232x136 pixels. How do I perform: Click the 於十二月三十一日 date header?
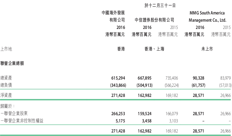(x=160, y=5)
